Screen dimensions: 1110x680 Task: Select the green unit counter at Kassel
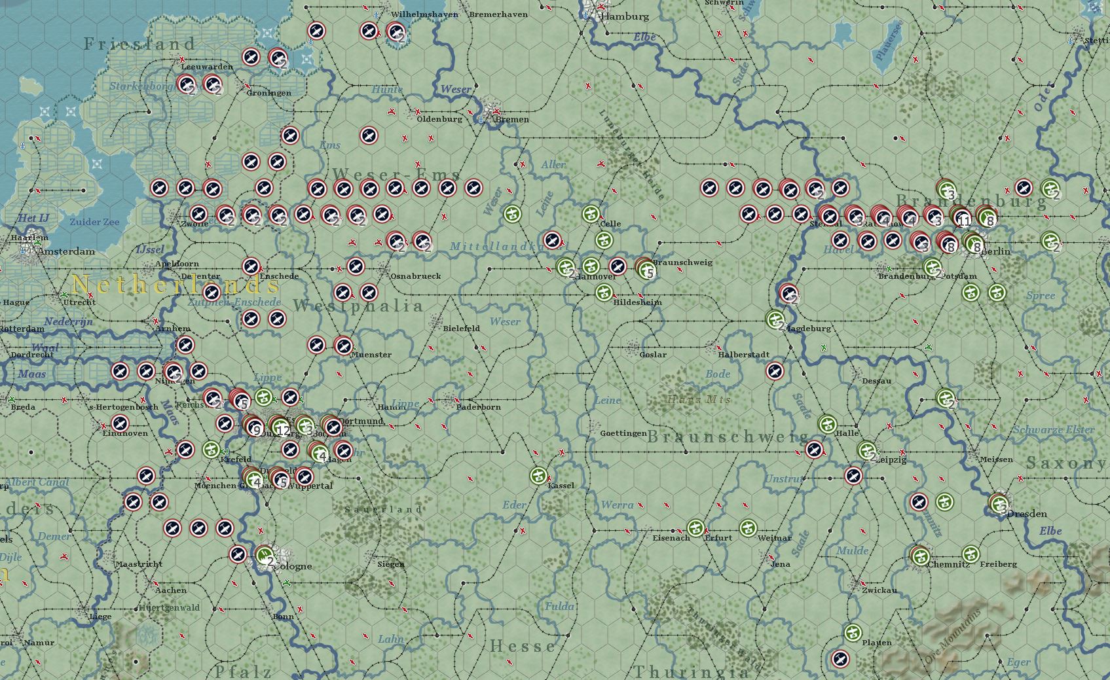538,476
